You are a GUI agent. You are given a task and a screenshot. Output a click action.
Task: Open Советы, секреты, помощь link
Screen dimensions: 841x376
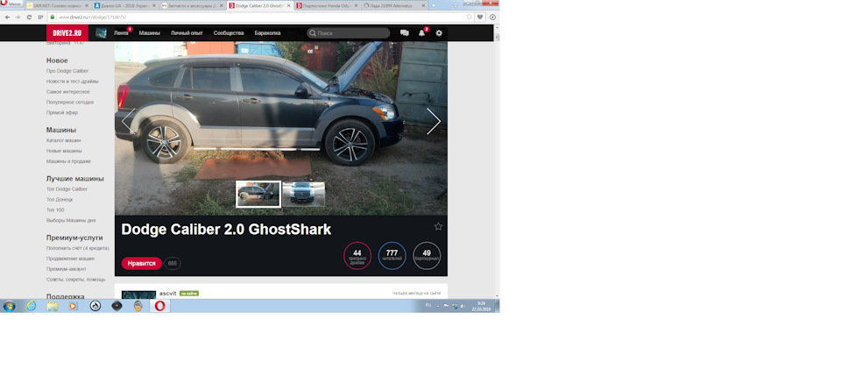click(75, 280)
